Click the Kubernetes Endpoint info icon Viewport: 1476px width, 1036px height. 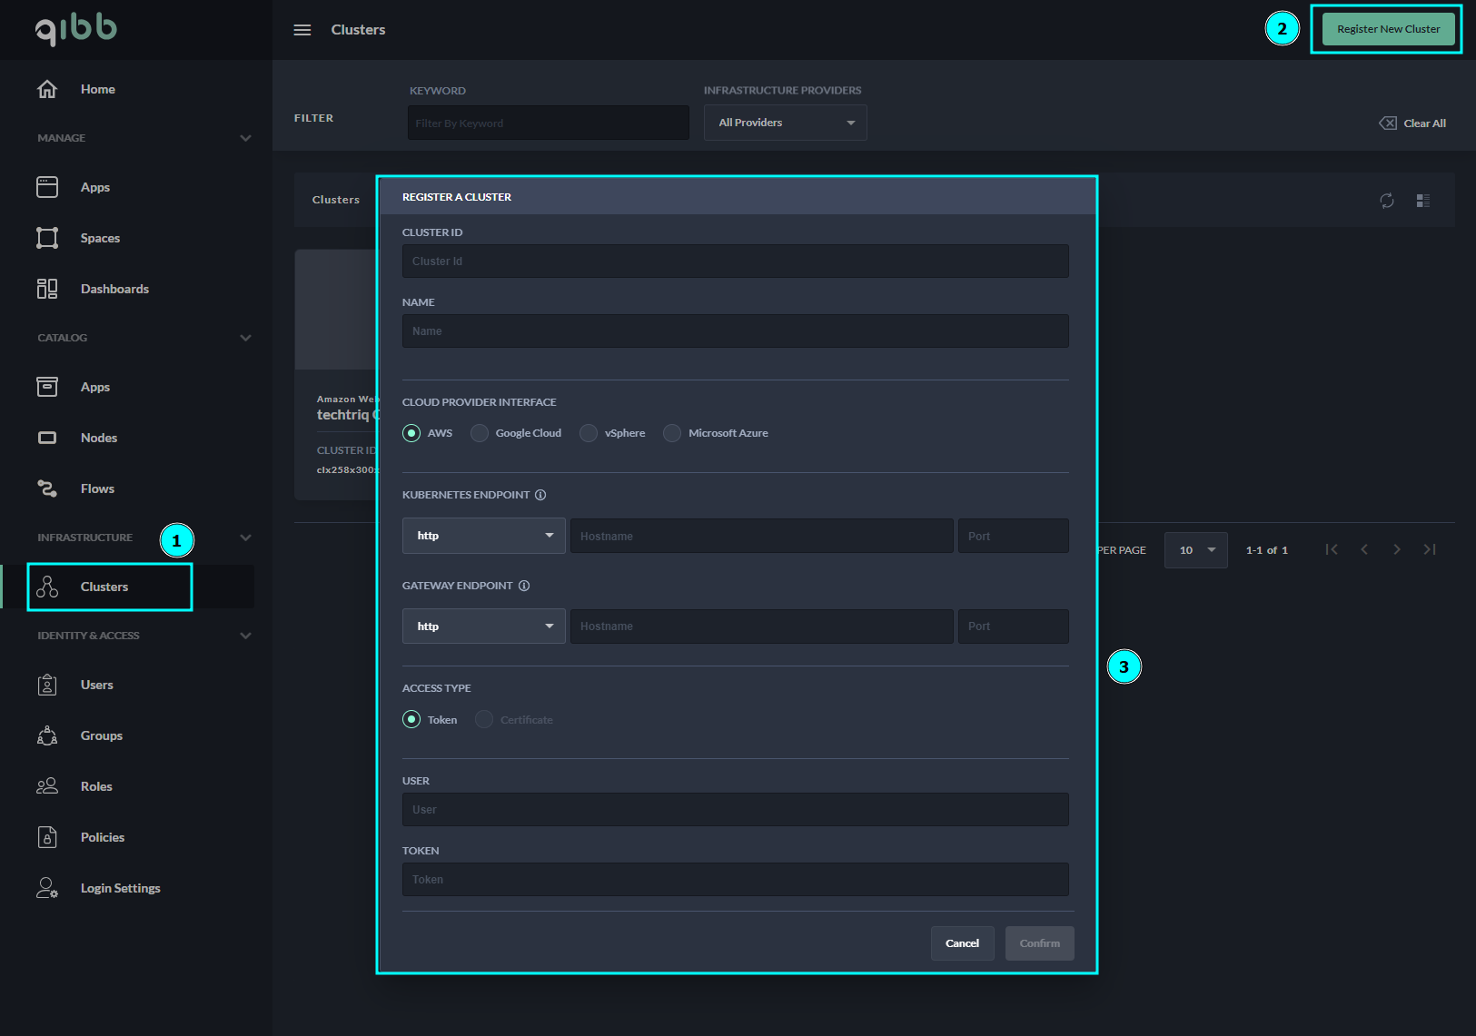(540, 495)
